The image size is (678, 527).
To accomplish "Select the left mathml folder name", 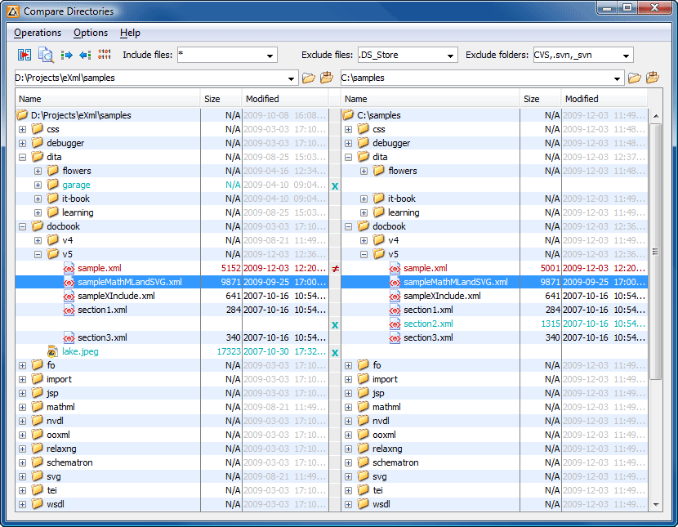I will 60,407.
